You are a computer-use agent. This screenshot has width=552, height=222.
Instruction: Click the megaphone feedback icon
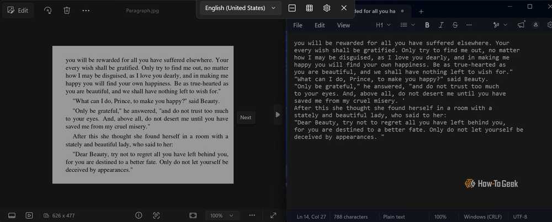521,25
